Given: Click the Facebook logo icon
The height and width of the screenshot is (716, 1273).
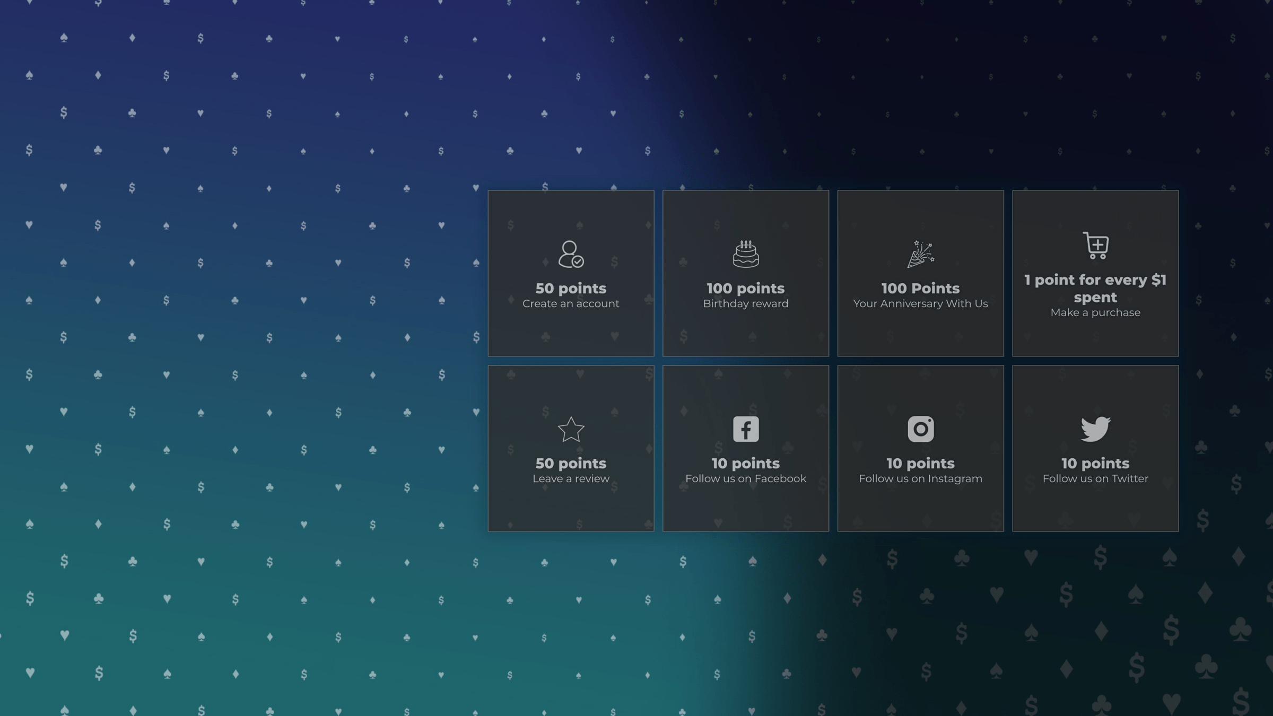Looking at the screenshot, I should 745,429.
